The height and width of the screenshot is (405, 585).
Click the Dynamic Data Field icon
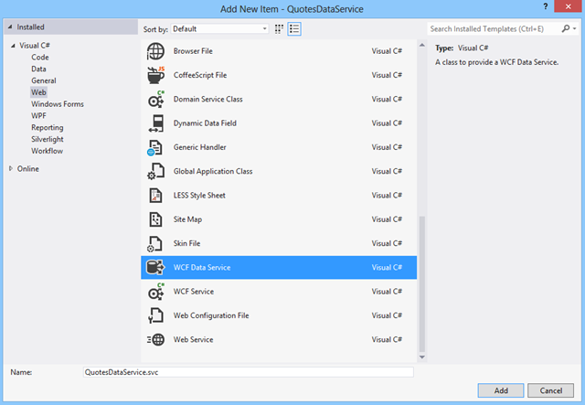[x=155, y=123]
